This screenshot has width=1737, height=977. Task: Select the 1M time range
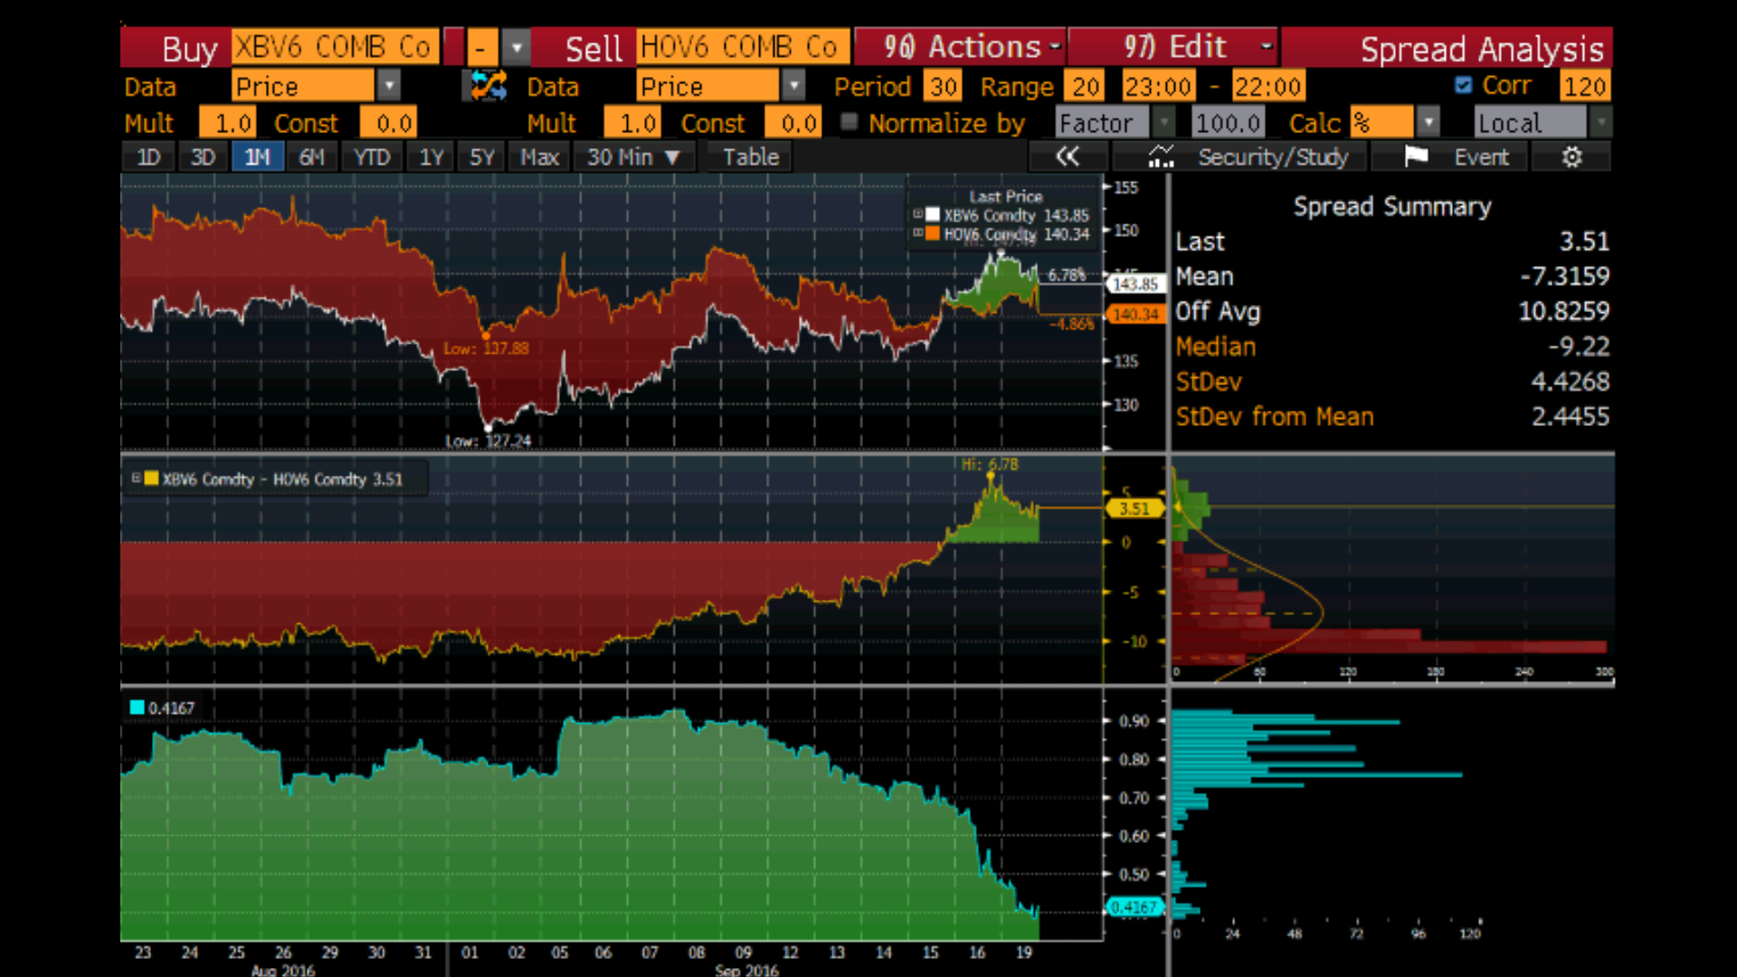(257, 157)
